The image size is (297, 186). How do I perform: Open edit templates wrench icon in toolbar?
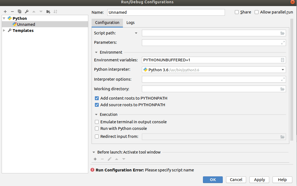[27, 12]
